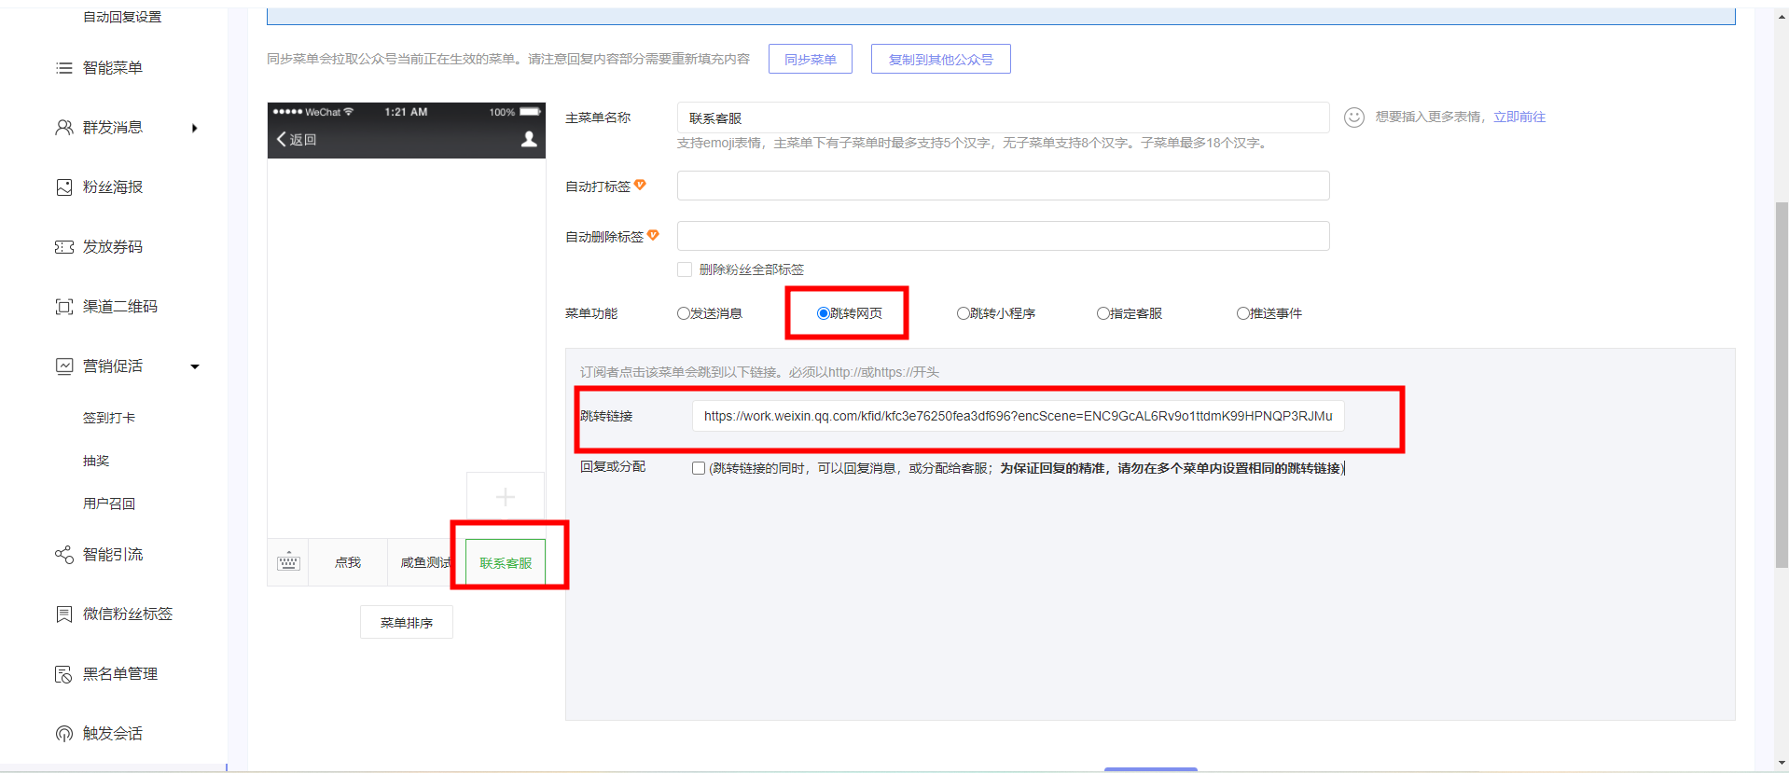Click 自动打标签 input field
Screen dimensions: 1789x773
(1003, 186)
